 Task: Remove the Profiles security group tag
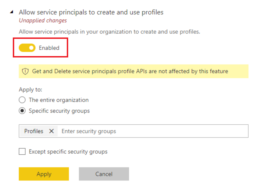51,131
